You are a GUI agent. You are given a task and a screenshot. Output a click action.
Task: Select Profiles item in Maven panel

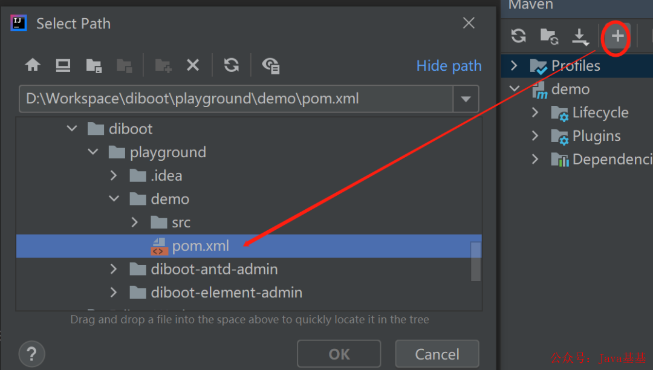tap(576, 66)
